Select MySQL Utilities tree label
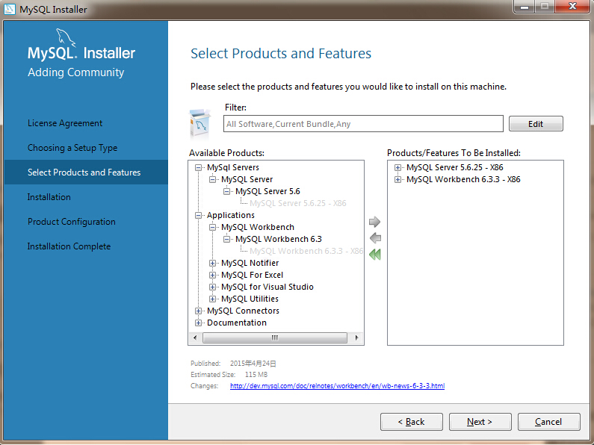 tap(250, 299)
